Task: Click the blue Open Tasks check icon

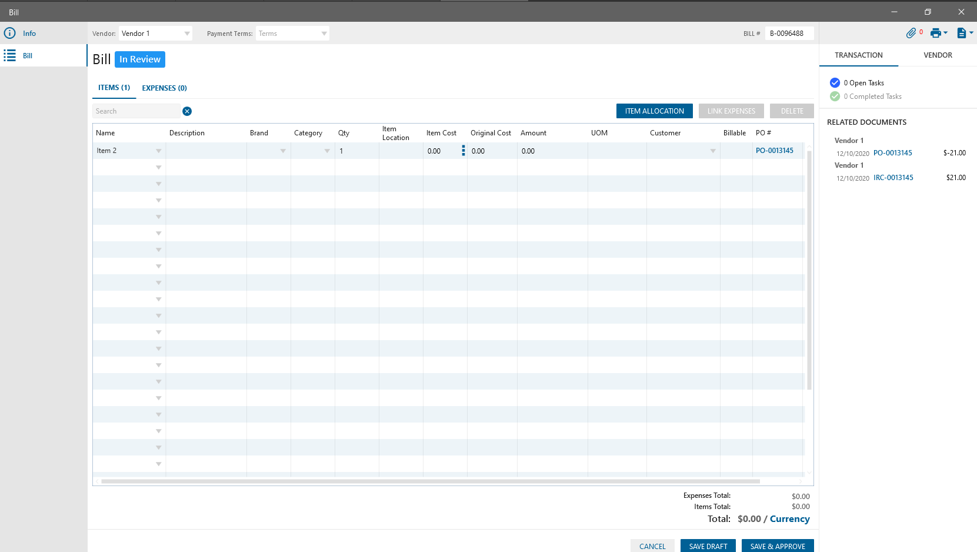Action: [835, 83]
